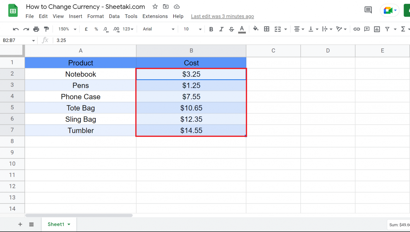
Task: Insert a link into the cell
Action: point(357,29)
